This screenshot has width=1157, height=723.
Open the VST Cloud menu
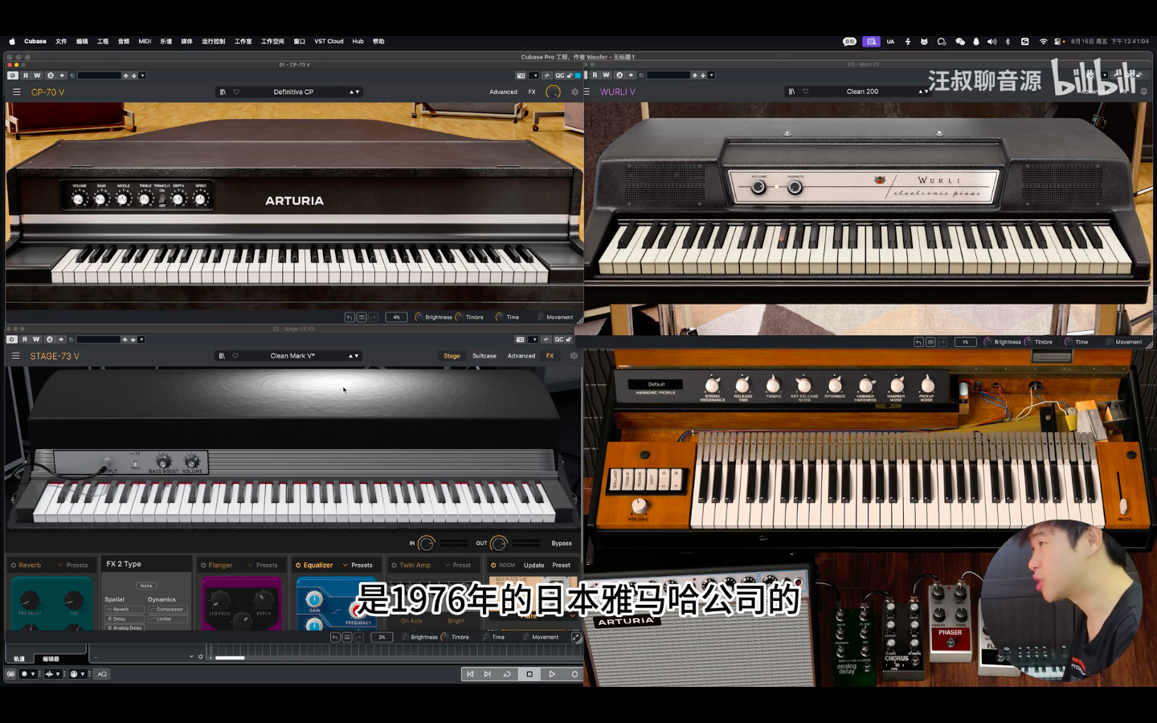[329, 41]
